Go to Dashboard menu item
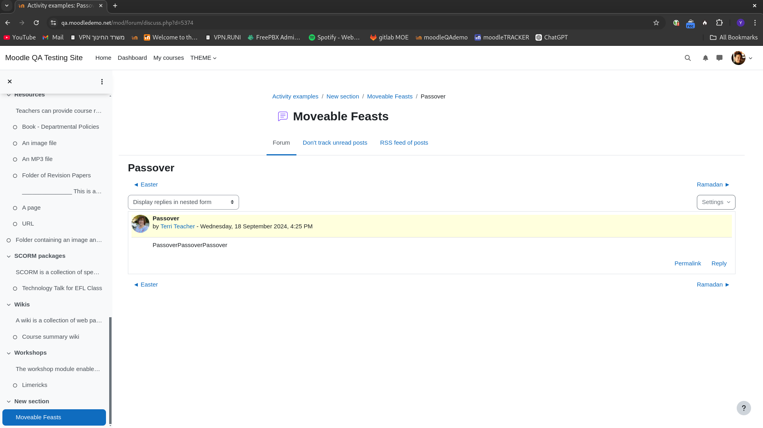Screen dimensions: 763x428 pos(132,58)
